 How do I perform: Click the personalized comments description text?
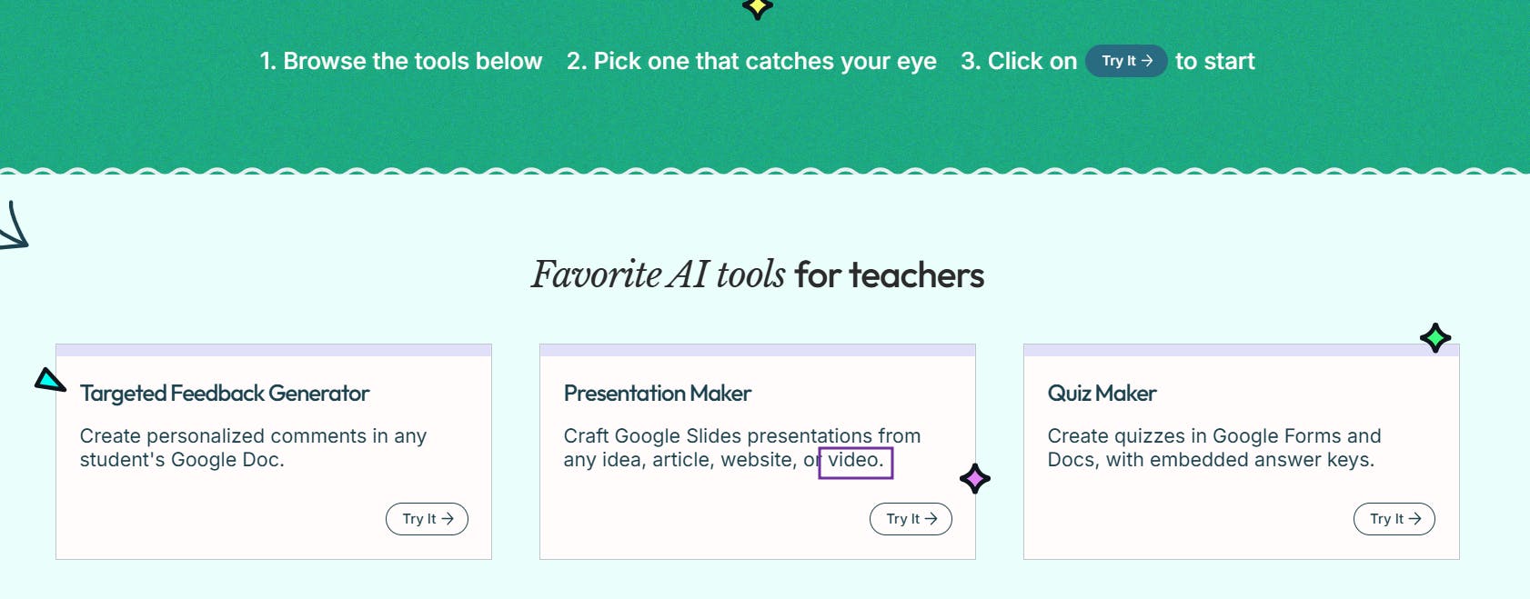tap(253, 448)
